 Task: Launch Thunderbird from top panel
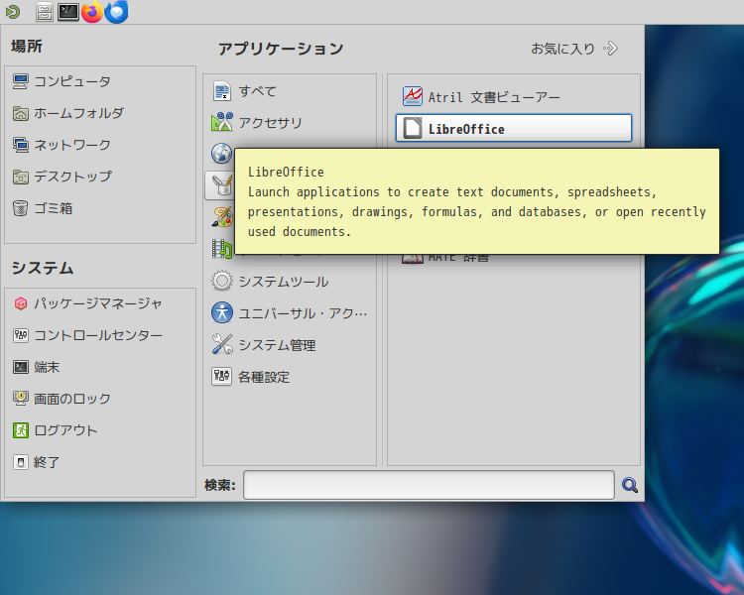coord(117,12)
